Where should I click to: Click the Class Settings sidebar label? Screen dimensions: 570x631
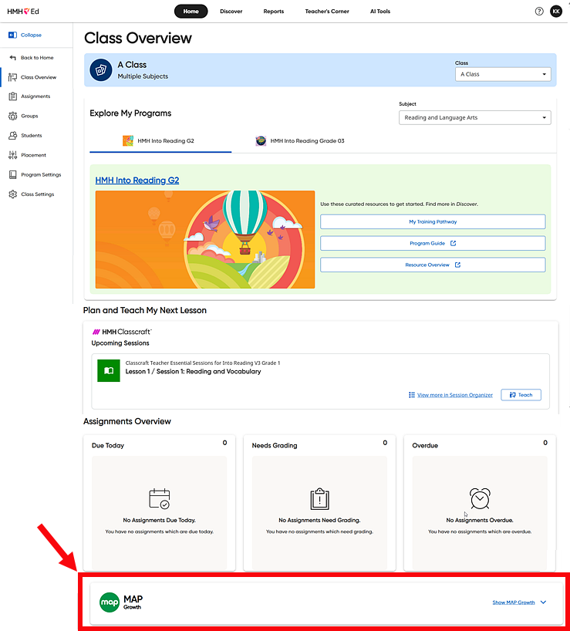click(38, 194)
